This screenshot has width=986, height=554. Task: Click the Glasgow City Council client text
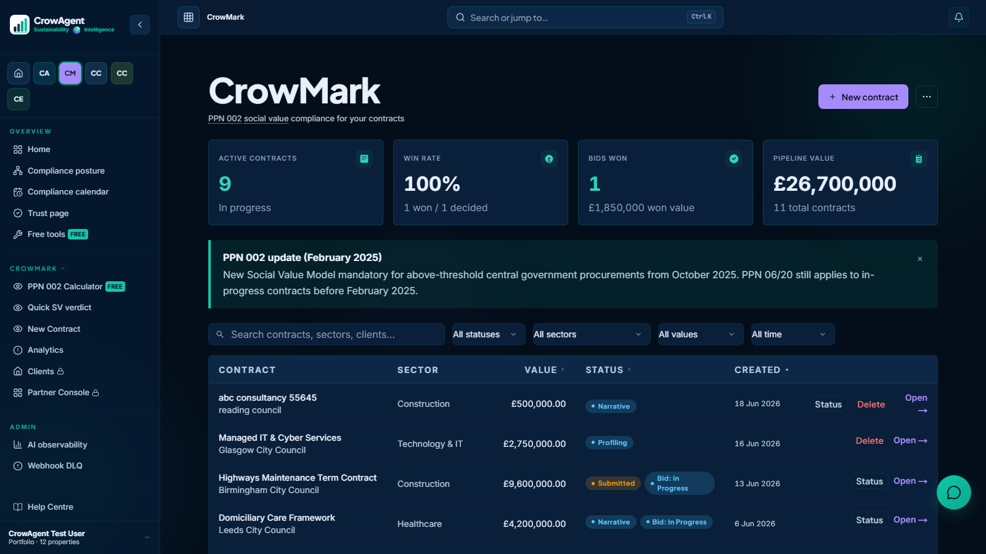262,450
